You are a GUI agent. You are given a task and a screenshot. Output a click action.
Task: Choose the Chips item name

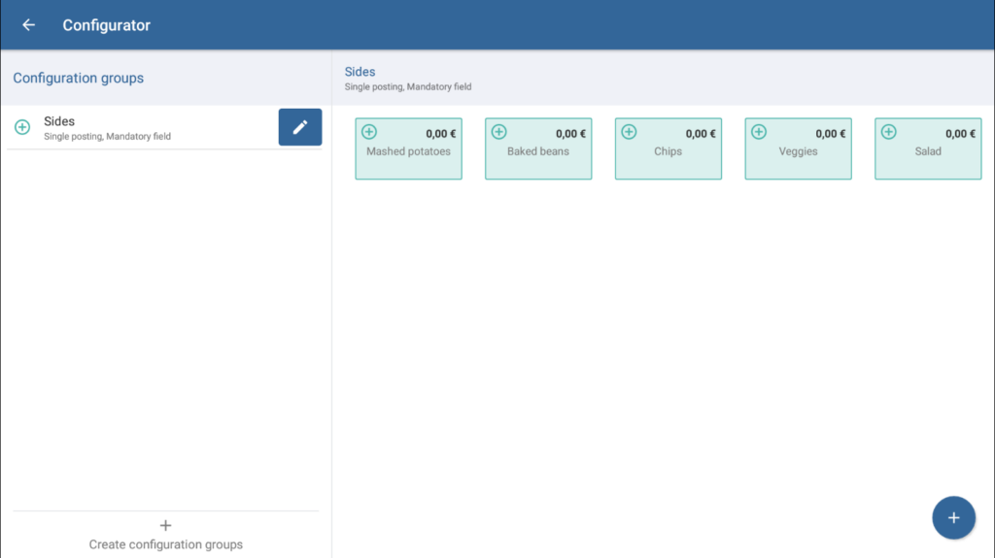[x=668, y=151]
